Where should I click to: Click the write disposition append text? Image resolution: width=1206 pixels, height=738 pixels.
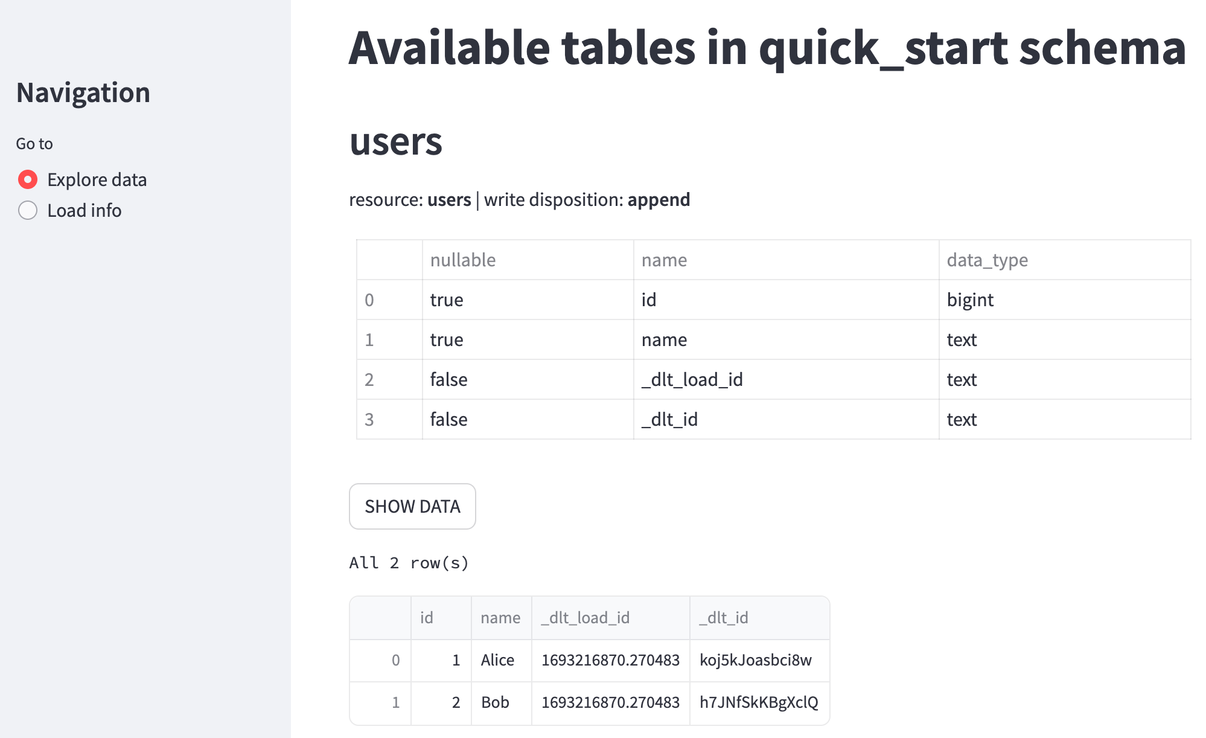[587, 200]
